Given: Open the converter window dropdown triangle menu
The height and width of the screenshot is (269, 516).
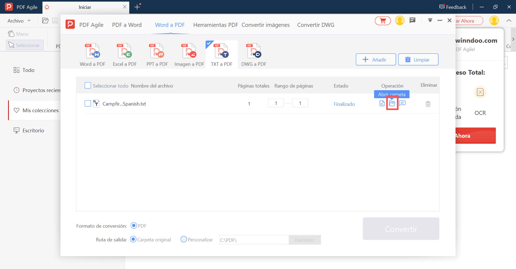Looking at the screenshot, I should pos(430,20).
